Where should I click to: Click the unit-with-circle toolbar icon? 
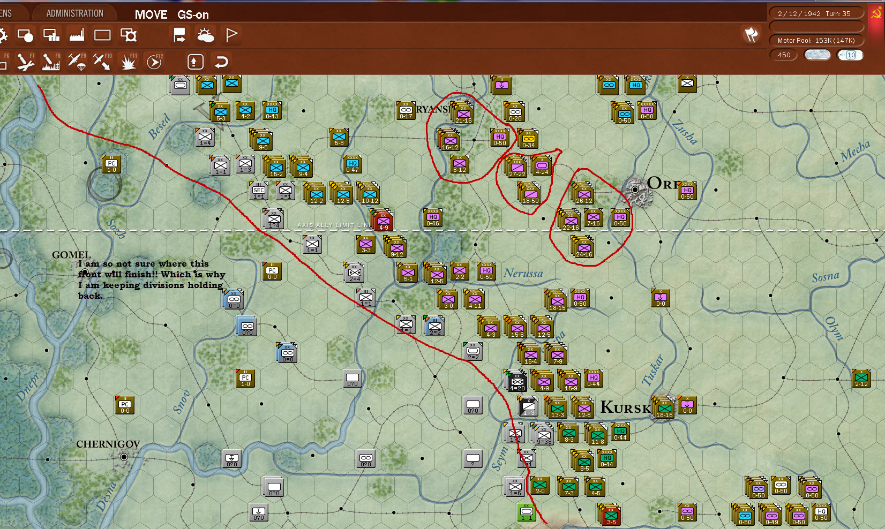pyautogui.click(x=25, y=35)
